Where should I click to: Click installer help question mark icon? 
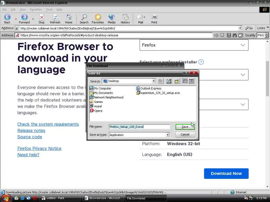pyautogui.click(x=201, y=62)
